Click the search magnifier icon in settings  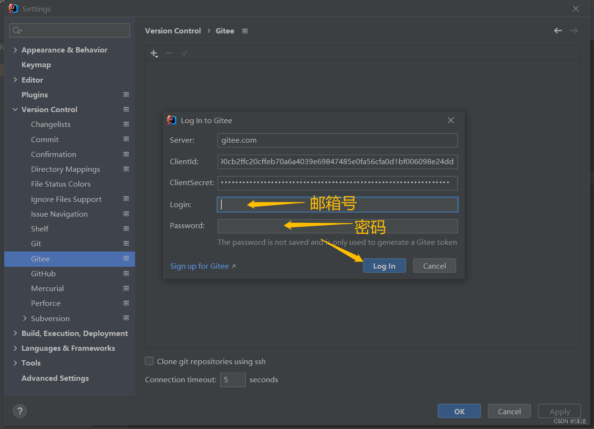pos(17,31)
